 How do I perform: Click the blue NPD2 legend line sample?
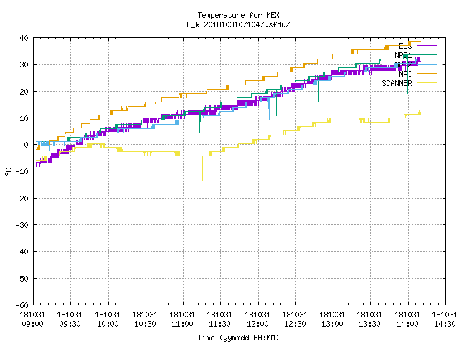coord(427,64)
